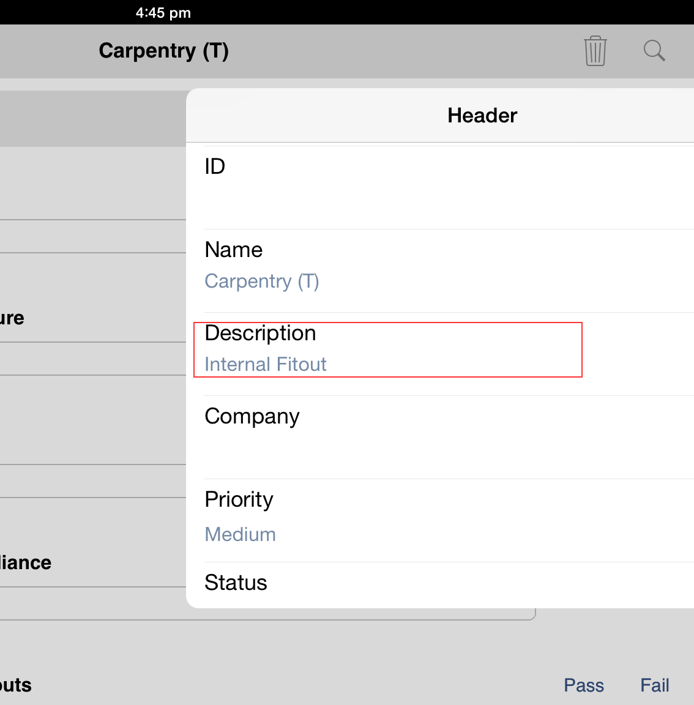Click the trash delete icon
This screenshot has width=694, height=705.
(594, 51)
